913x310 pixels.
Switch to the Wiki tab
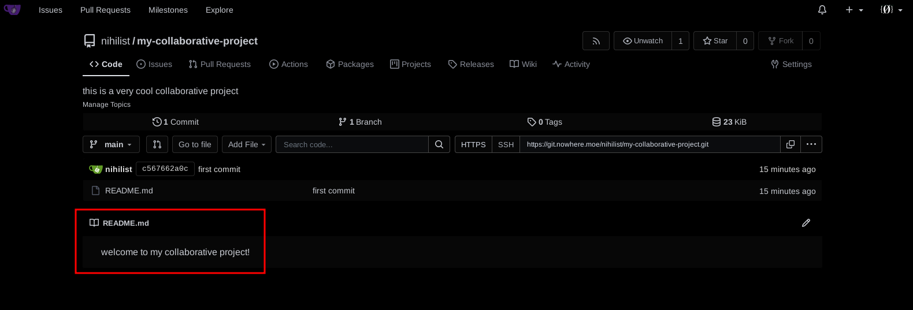[x=523, y=64]
